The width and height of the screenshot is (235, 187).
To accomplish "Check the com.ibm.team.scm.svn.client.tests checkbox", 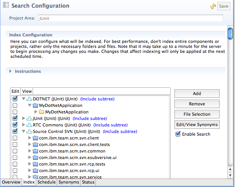I will pyautogui.click(x=15, y=144).
